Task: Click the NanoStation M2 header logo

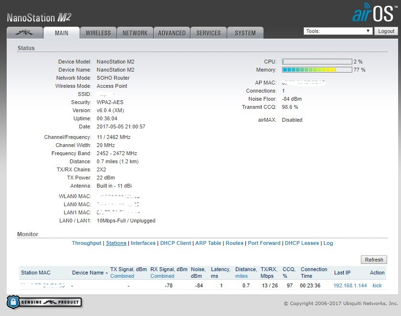Action: (39, 18)
